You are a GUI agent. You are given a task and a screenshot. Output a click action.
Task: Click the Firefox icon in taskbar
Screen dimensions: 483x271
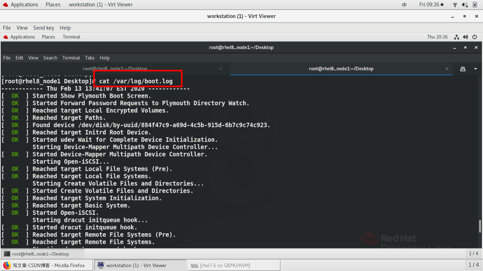click(x=7, y=265)
